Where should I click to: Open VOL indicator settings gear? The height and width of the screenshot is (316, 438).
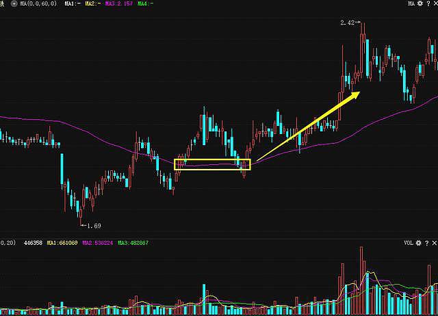tap(418, 243)
